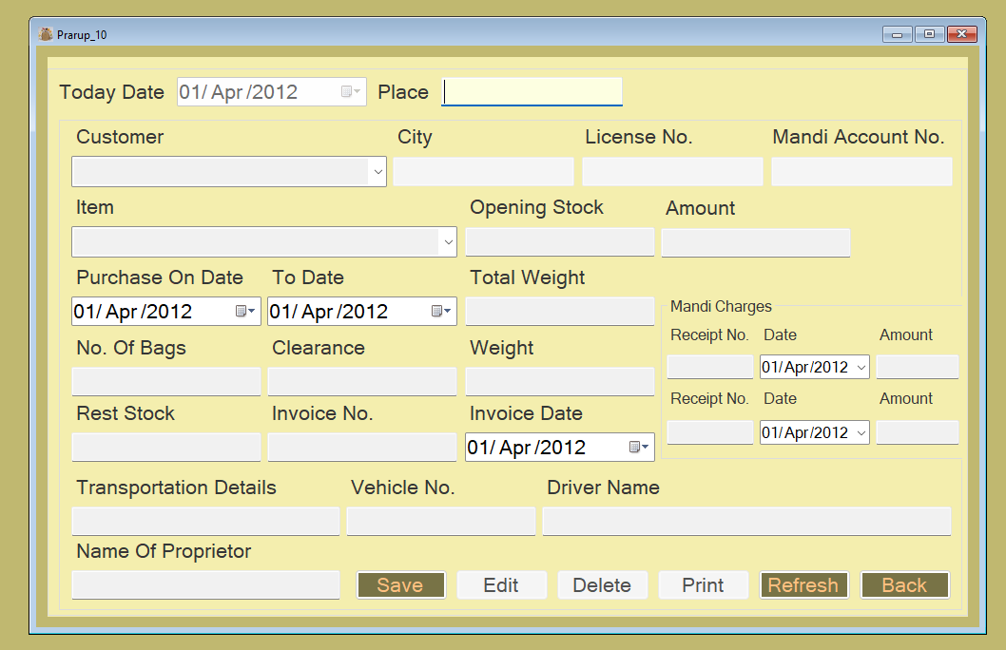Image resolution: width=1006 pixels, height=650 pixels.
Task: Focus the first Mandi Charges Amount field
Action: click(918, 368)
